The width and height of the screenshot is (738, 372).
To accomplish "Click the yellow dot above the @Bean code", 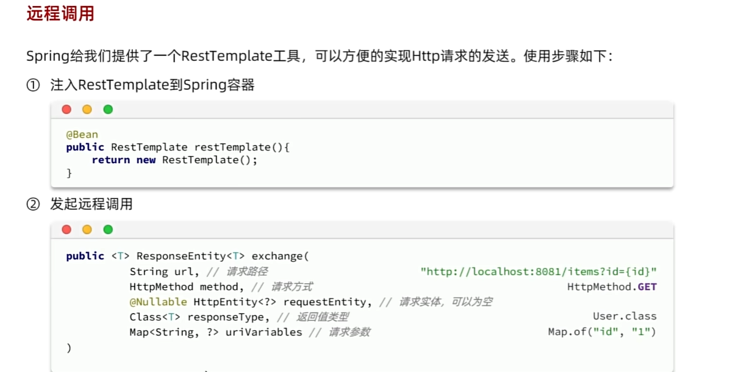I will coord(87,110).
